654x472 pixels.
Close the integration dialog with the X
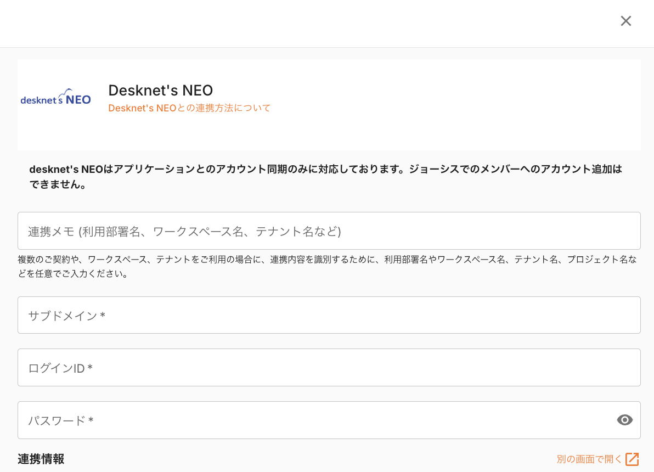(625, 21)
